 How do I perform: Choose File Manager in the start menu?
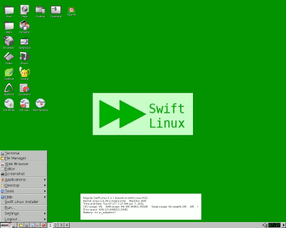[x=23, y=159]
